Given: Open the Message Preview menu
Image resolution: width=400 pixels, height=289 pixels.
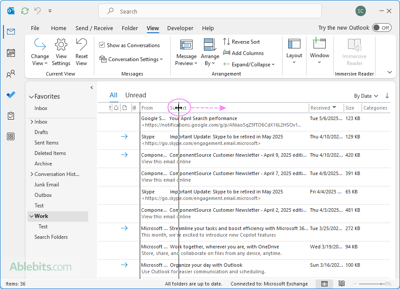Looking at the screenshot, I should point(186,52).
